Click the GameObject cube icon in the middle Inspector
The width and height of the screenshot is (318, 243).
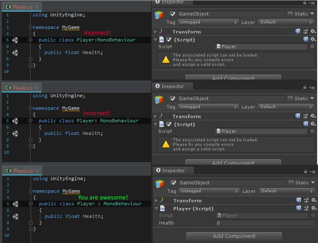point(159,100)
